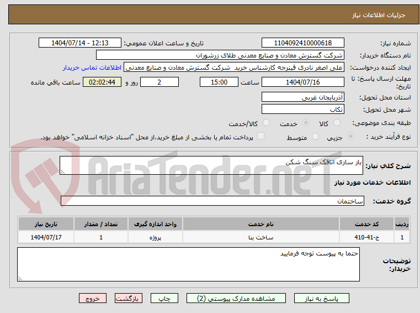
Task: Click the deadline time field 15:00
Action: click(219, 82)
